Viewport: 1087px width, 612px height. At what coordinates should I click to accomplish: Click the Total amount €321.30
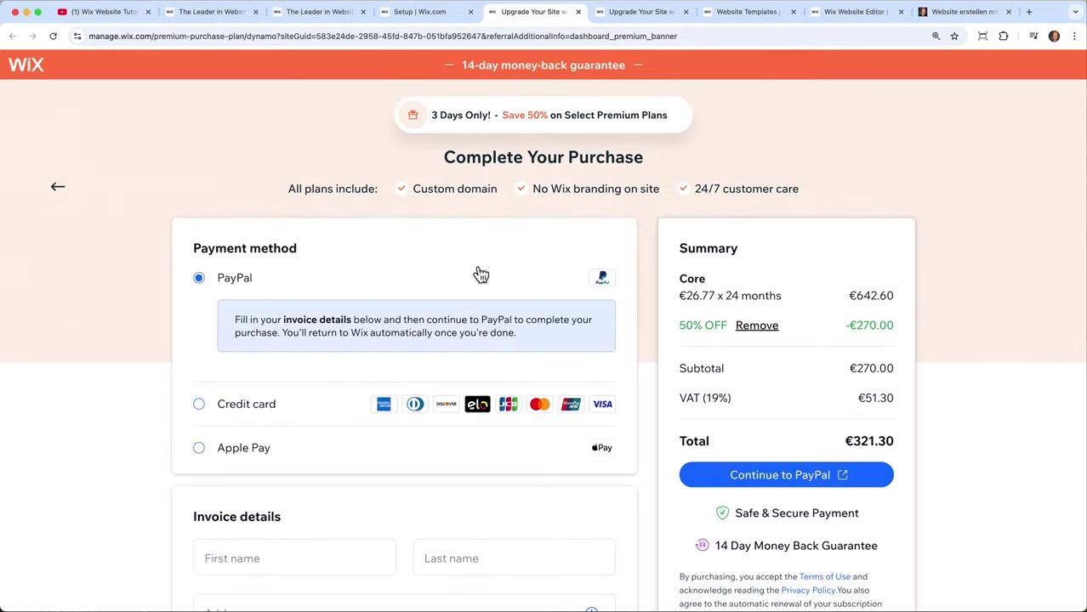pos(869,441)
